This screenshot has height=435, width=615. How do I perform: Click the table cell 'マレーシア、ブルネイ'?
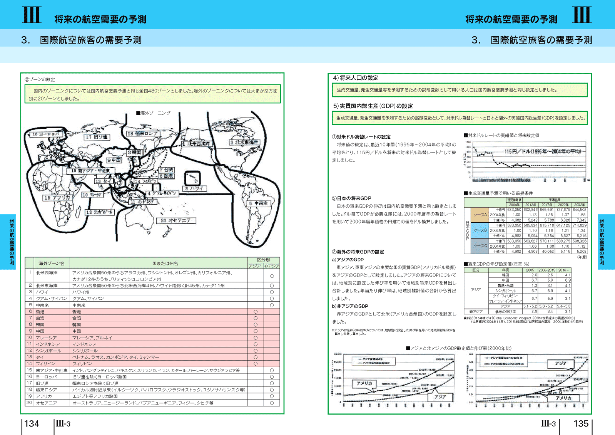(92, 338)
